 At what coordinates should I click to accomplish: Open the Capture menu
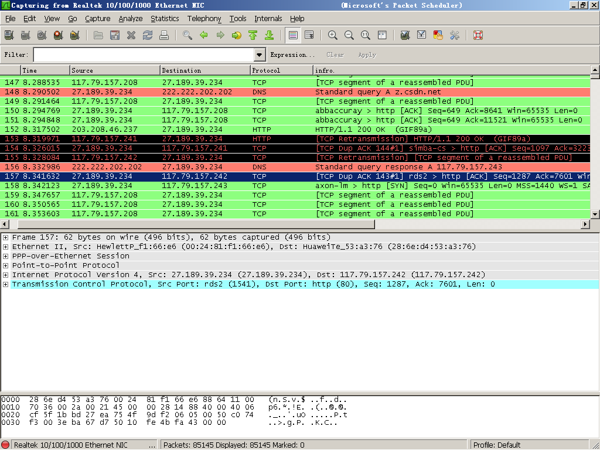pos(98,18)
